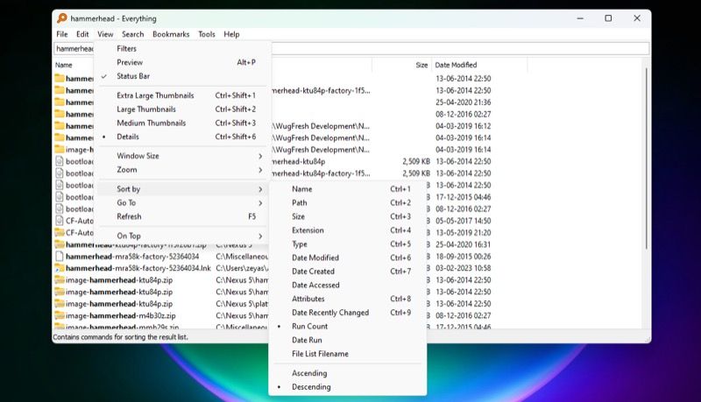Image resolution: width=701 pixels, height=402 pixels.
Task: Click Refresh in the View menu
Action: 129,216
